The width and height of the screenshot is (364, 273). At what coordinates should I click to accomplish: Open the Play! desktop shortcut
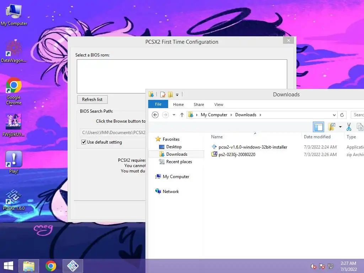tap(14, 162)
